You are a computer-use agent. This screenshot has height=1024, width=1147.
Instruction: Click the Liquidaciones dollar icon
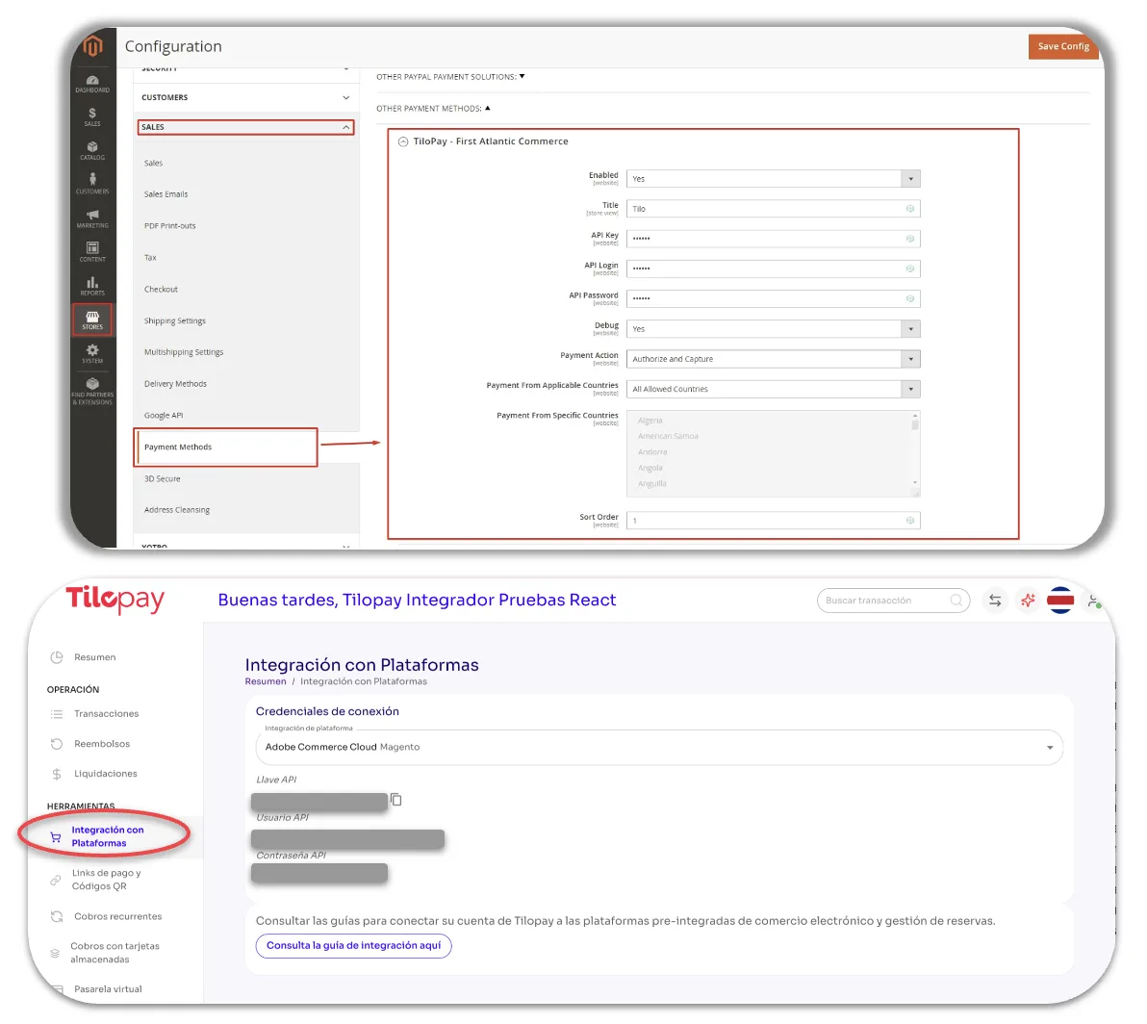57,774
